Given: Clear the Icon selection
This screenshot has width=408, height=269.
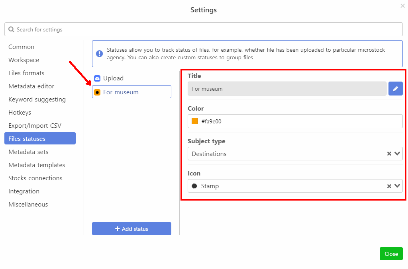Looking at the screenshot, I should [389, 186].
